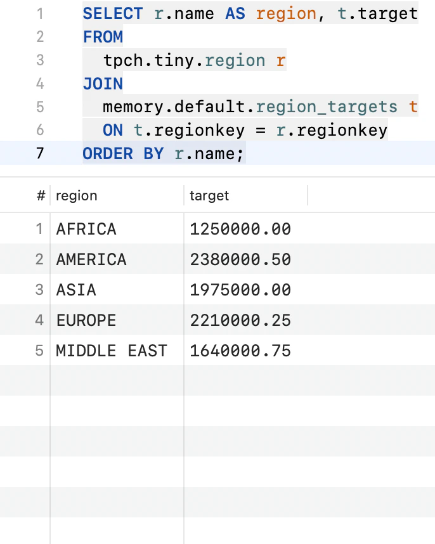Click the ORDER BY r.name line

point(163,153)
